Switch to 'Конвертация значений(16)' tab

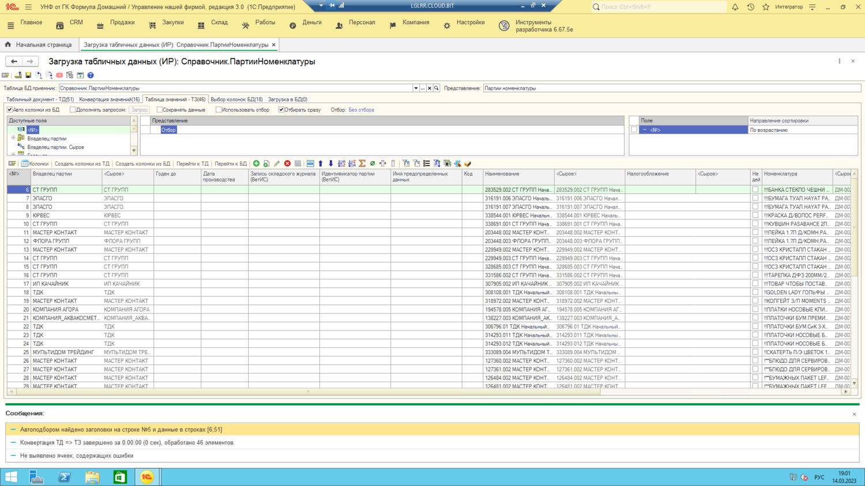pos(109,100)
